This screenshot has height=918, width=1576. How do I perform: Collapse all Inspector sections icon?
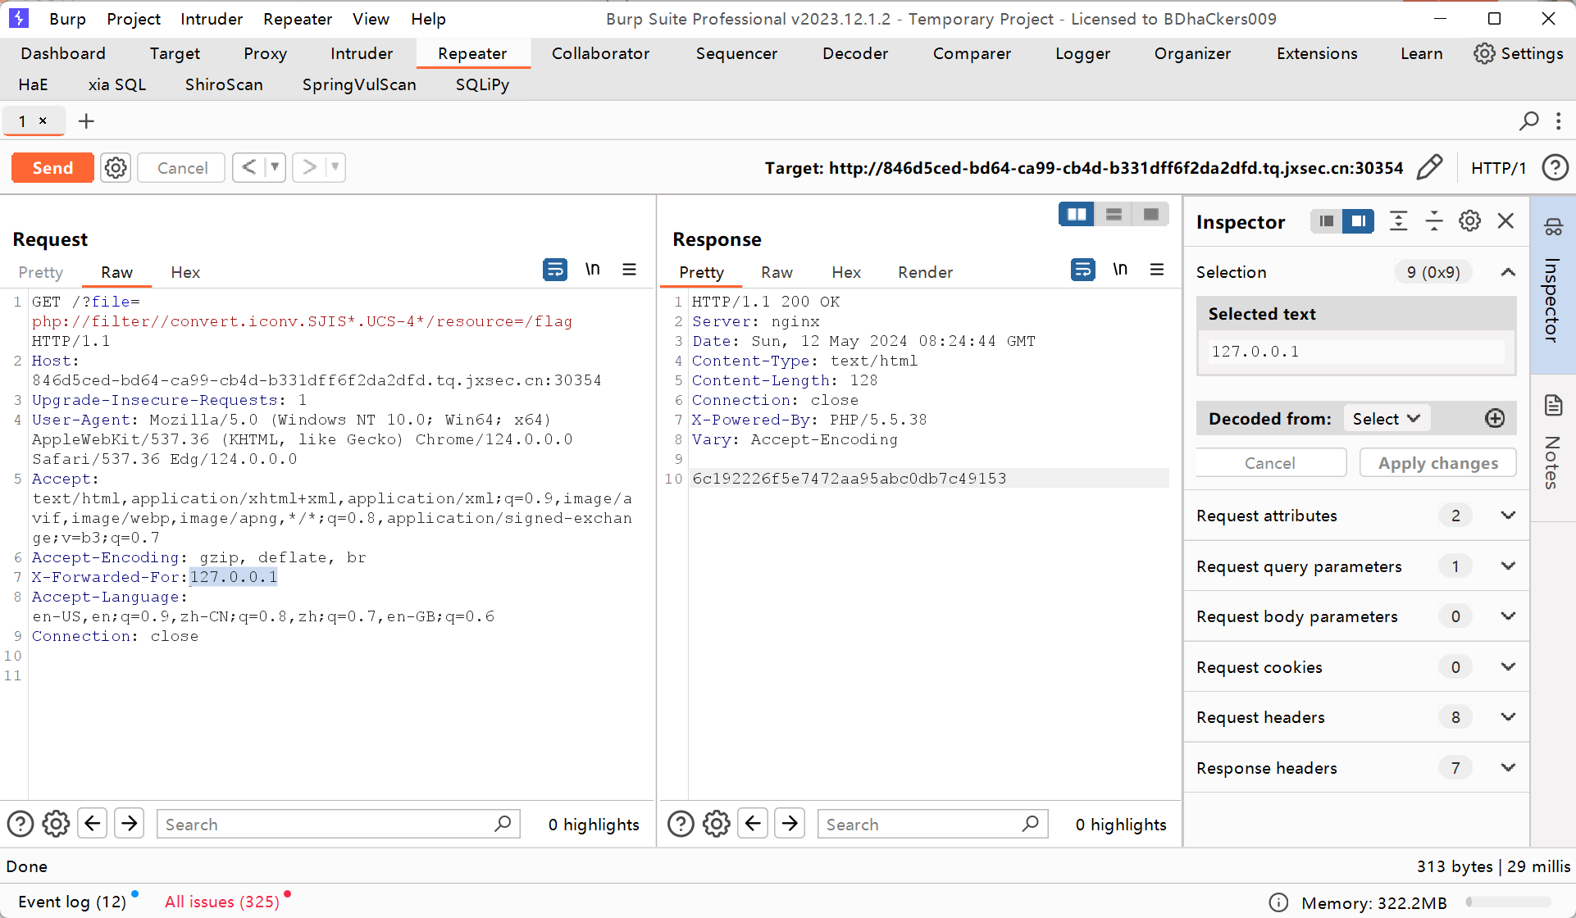point(1434,221)
